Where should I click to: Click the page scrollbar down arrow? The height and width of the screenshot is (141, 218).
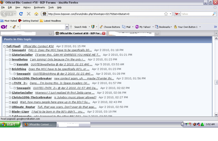click(x=216, y=115)
